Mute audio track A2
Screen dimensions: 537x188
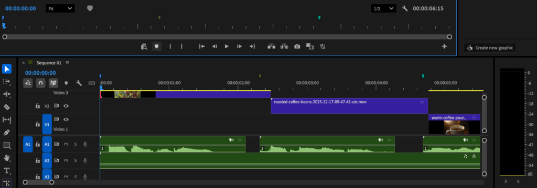(x=66, y=160)
